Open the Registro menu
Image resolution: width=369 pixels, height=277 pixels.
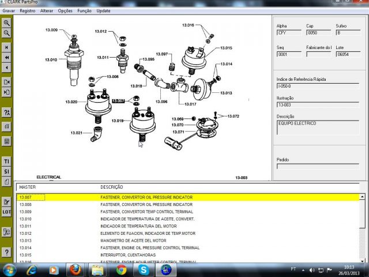28,11
